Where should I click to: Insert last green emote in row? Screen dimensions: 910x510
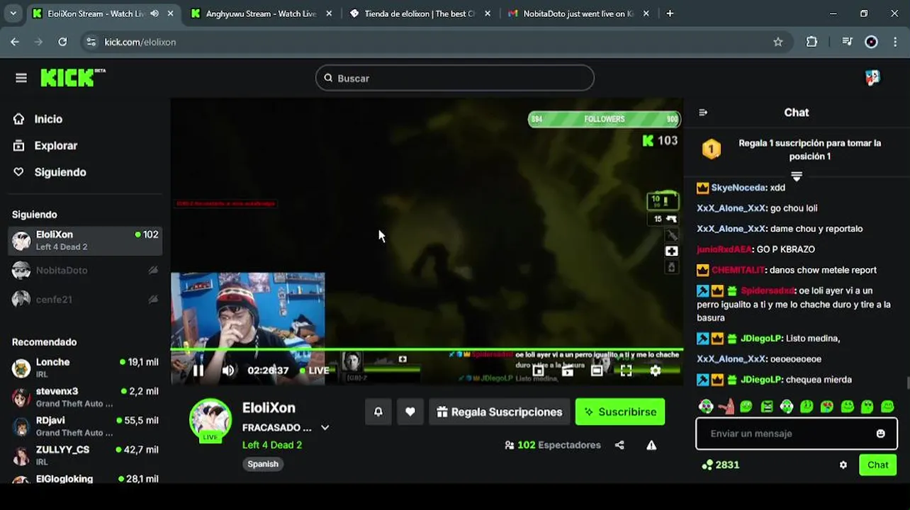click(887, 407)
